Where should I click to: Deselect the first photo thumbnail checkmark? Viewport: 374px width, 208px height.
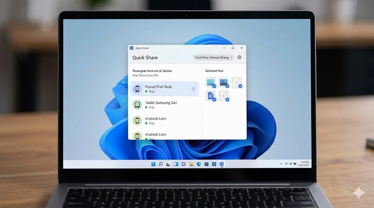point(214,87)
